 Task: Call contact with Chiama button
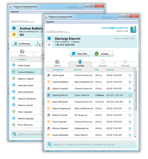point(103,54)
